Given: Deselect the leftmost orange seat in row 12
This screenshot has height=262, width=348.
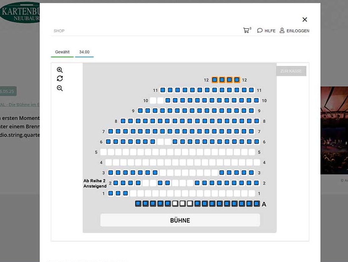Looking at the screenshot, I should coord(215,80).
